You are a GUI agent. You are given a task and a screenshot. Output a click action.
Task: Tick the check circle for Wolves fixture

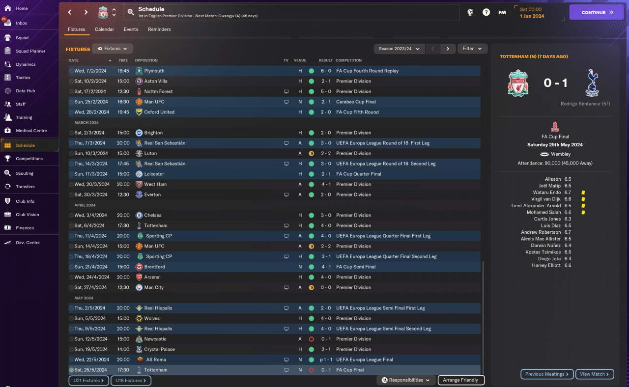pyautogui.click(x=72, y=318)
